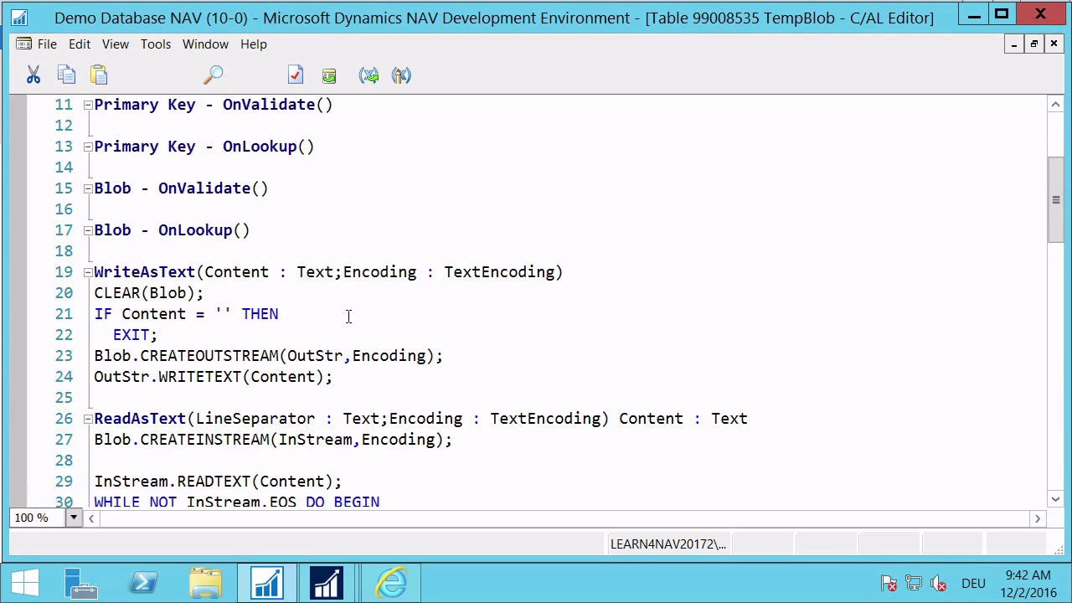Click the EXIT; statement on line 22
The height and width of the screenshot is (603, 1072).
pyautogui.click(x=135, y=335)
